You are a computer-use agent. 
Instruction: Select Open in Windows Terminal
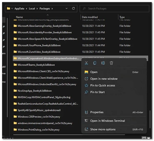(108, 121)
